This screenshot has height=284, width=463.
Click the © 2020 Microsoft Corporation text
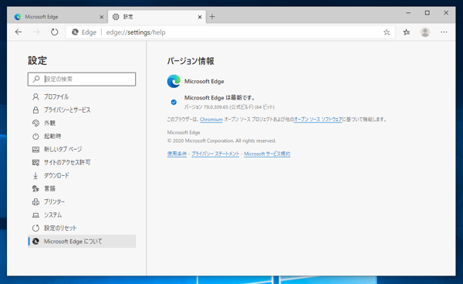[x=221, y=140]
